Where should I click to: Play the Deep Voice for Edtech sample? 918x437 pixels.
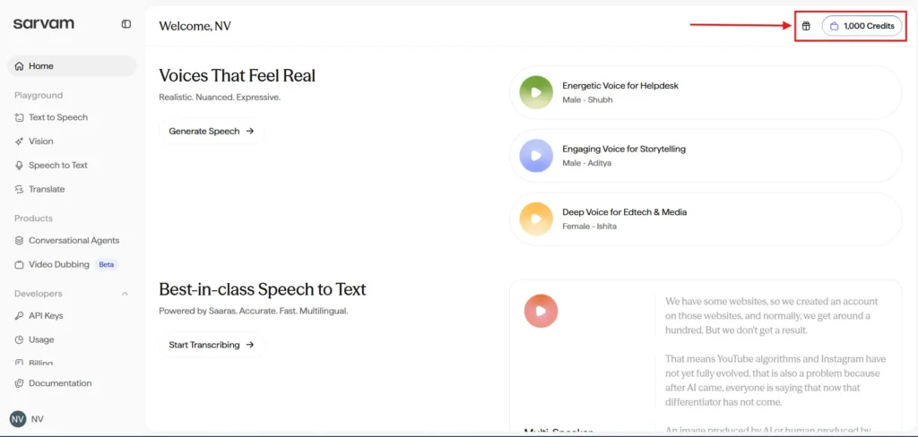536,218
